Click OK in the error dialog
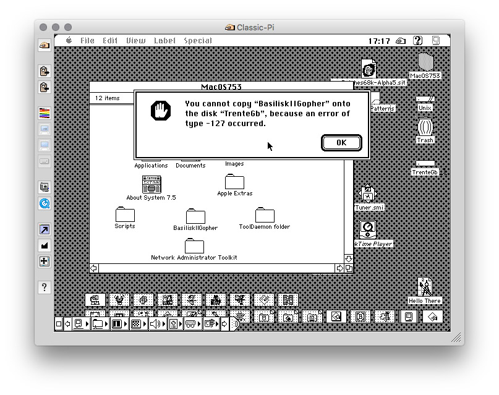Screen dimensions: 499x395 tap(341, 142)
